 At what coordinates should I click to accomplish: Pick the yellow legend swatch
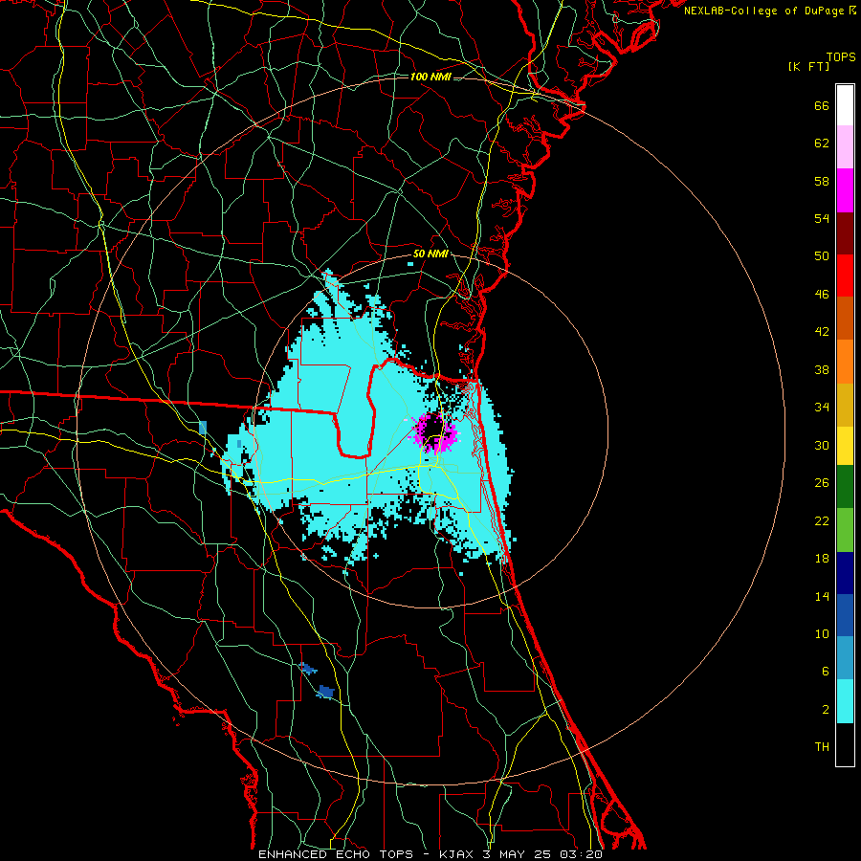click(845, 446)
